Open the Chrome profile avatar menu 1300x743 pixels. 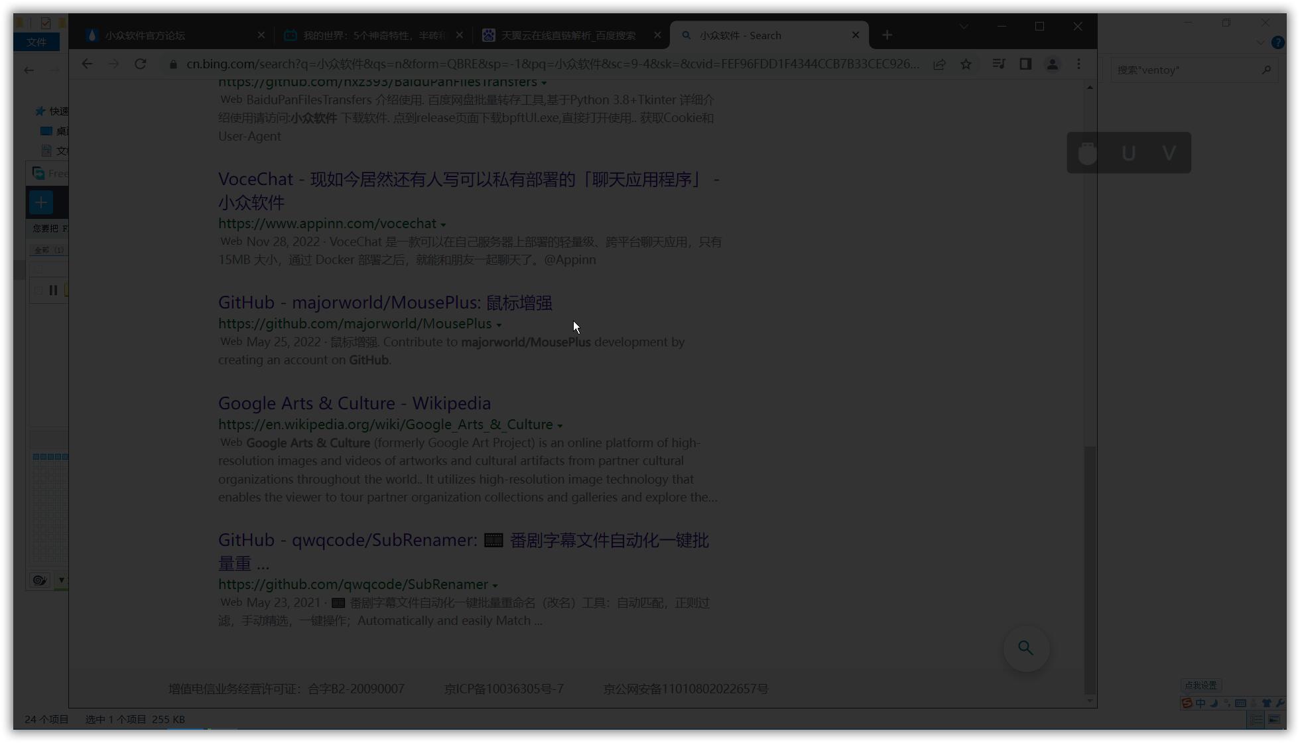(1052, 64)
